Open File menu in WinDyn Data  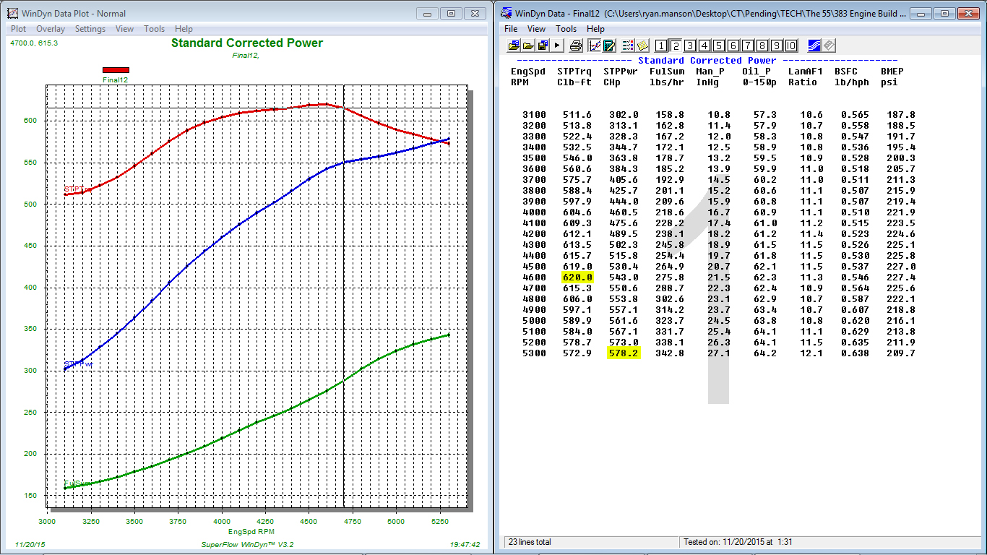(x=511, y=29)
